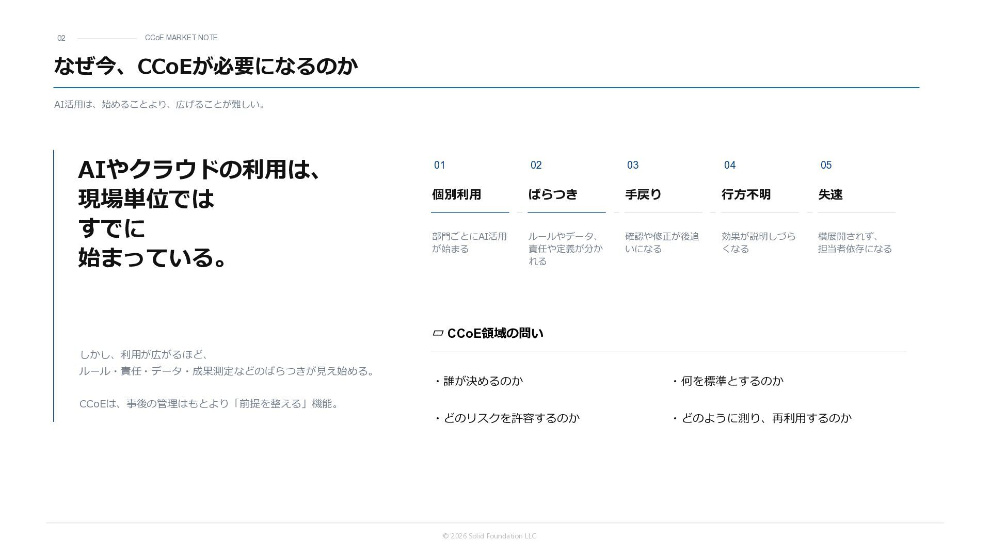Click the heading line 現場単位では

[x=146, y=199]
